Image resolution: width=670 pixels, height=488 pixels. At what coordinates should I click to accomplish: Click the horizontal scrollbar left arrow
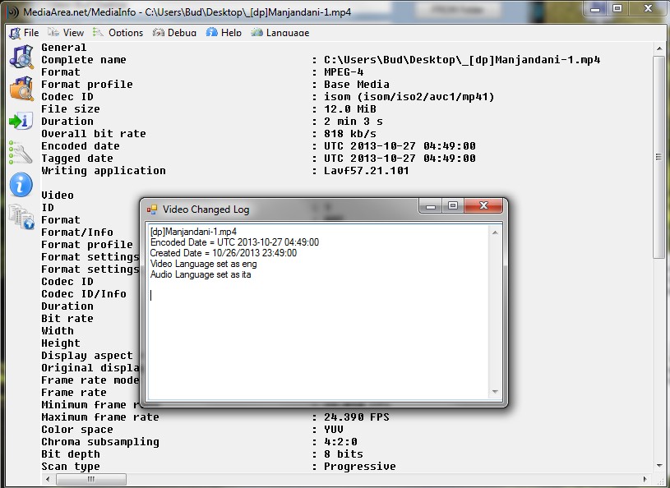click(48, 479)
